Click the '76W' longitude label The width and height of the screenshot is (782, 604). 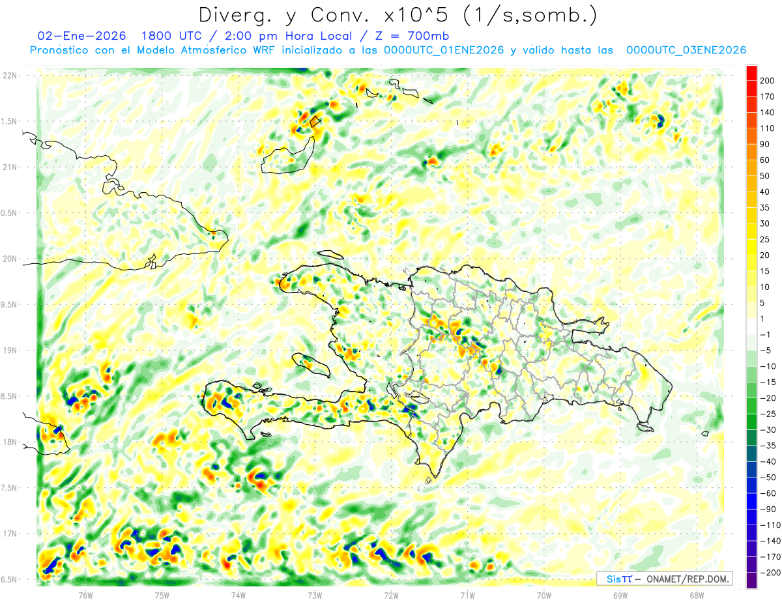point(85,595)
